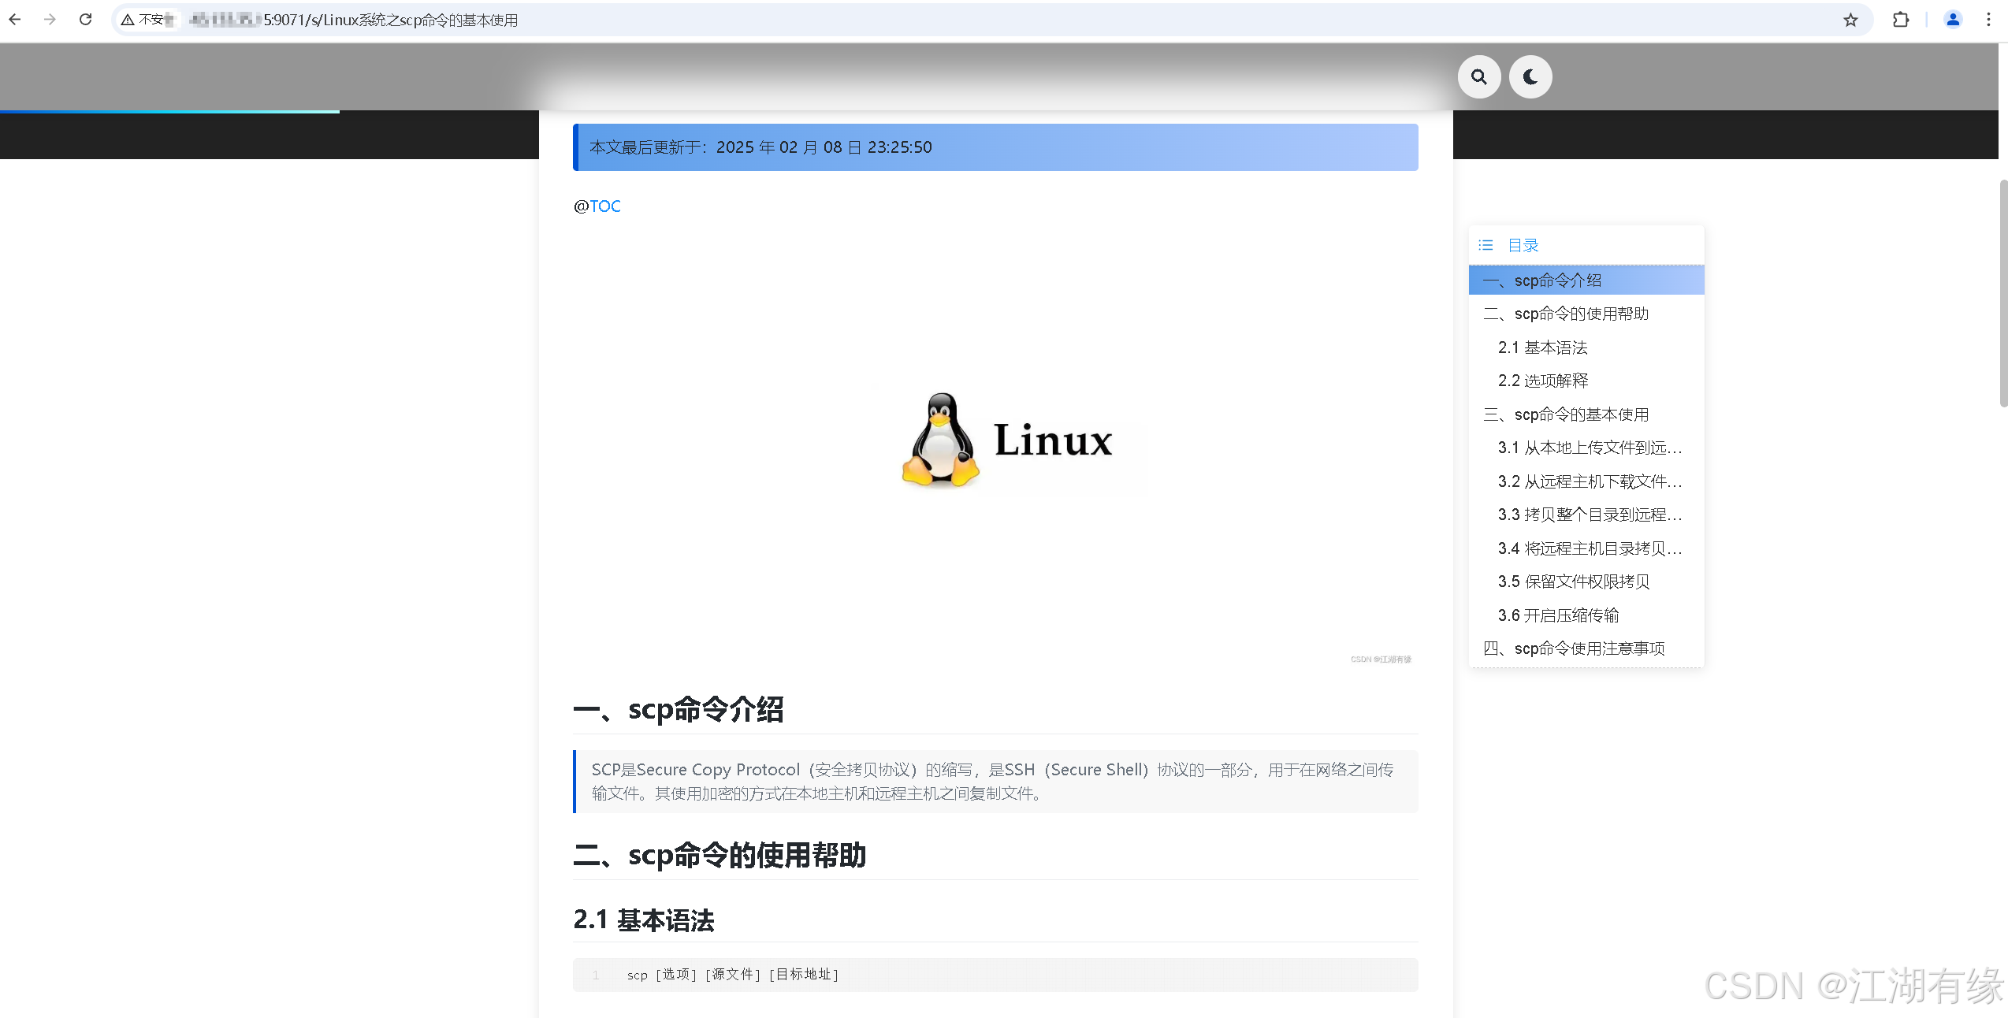The width and height of the screenshot is (2008, 1018).
Task: Bookmark this page with star icon
Action: (x=1850, y=20)
